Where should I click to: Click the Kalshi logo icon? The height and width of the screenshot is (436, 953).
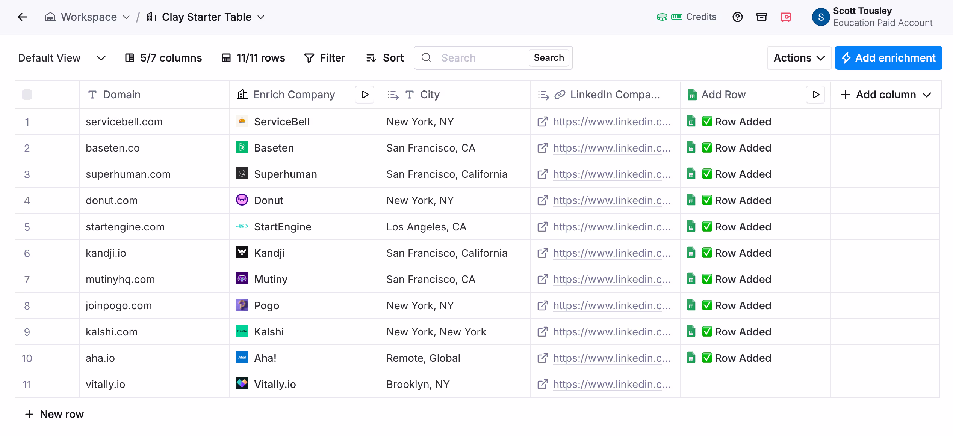click(x=242, y=331)
